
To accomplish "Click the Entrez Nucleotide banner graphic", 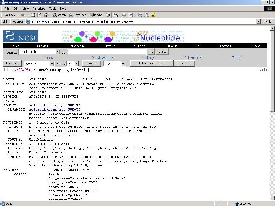I will click(123, 36).
